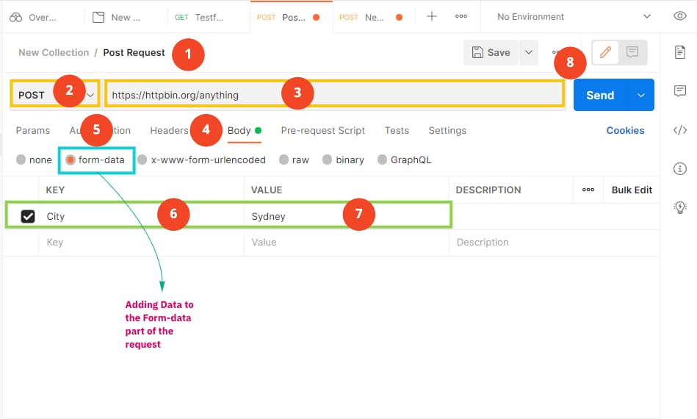The height and width of the screenshot is (419, 697).
Task: Expand the No Environment dropdown
Action: (574, 17)
